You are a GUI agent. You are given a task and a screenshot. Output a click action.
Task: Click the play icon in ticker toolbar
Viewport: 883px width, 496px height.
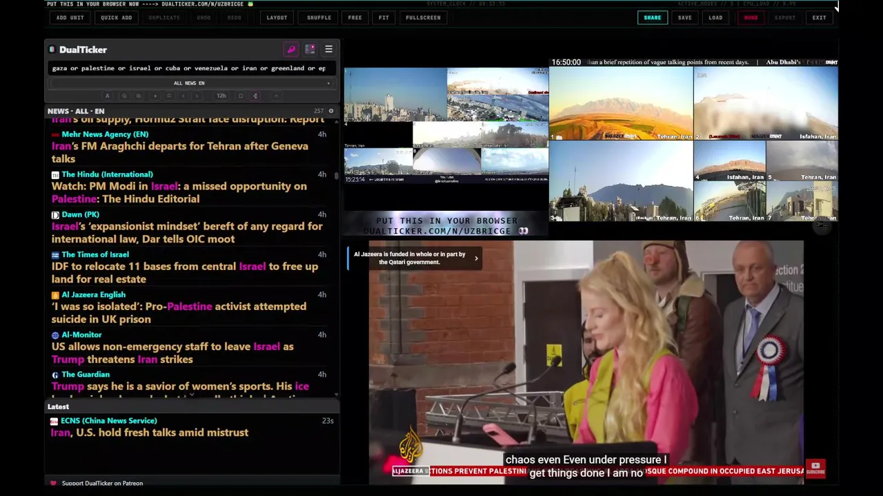[155, 96]
